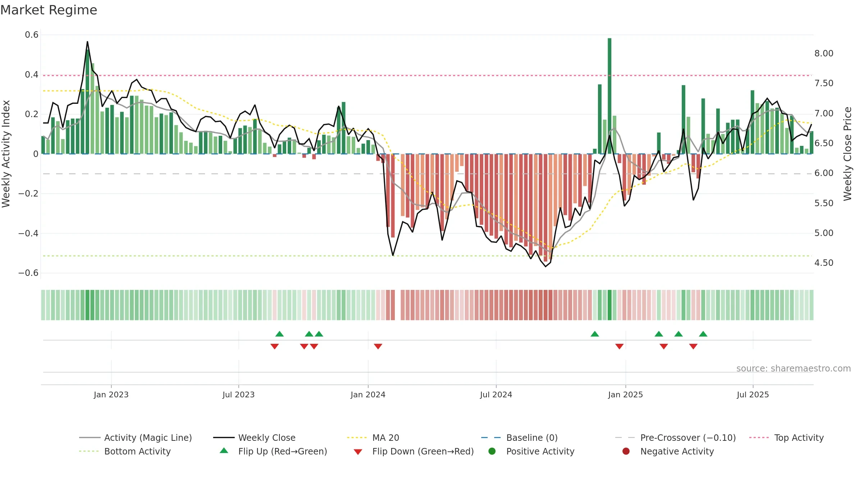Image resolution: width=863 pixels, height=485 pixels.
Task: Click the 0.6 activity axis tick
Action: (x=32, y=35)
